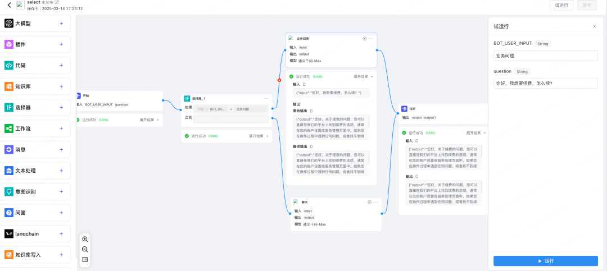Image resolution: width=607 pixels, height=271 pixels.
Task: Click the purple 插件 cube icon
Action: pyautogui.click(x=9, y=44)
